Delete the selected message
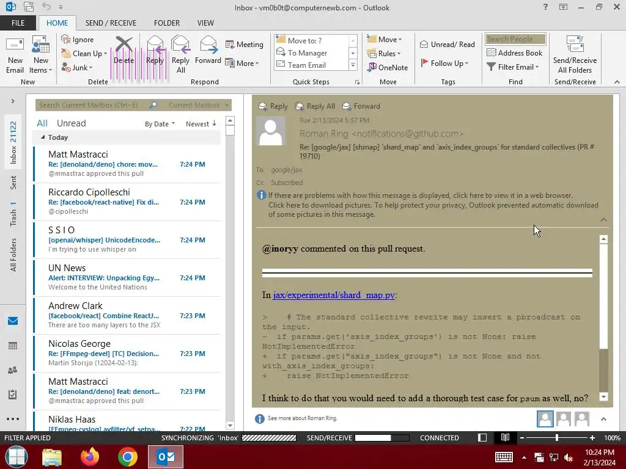The image size is (626, 469). (x=123, y=51)
